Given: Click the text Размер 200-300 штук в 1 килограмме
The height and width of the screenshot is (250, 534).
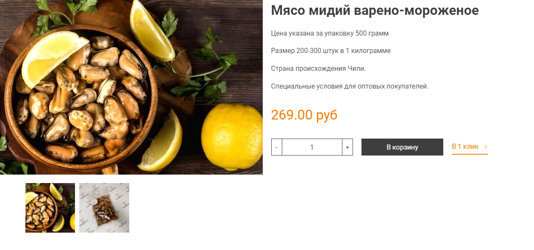Looking at the screenshot, I should (331, 51).
